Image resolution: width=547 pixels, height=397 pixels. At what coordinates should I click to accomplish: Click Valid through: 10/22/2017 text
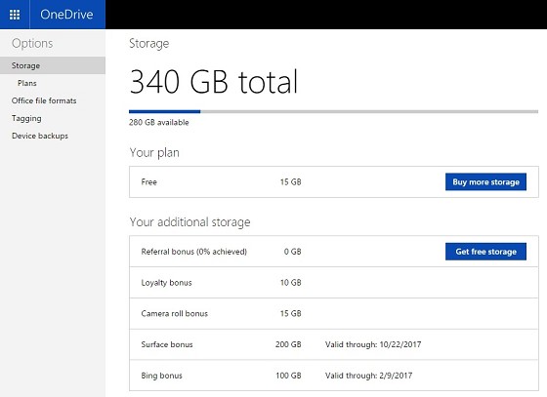coord(373,344)
